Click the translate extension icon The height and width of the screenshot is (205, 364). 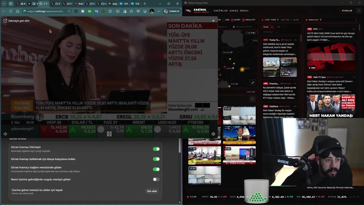96,11
